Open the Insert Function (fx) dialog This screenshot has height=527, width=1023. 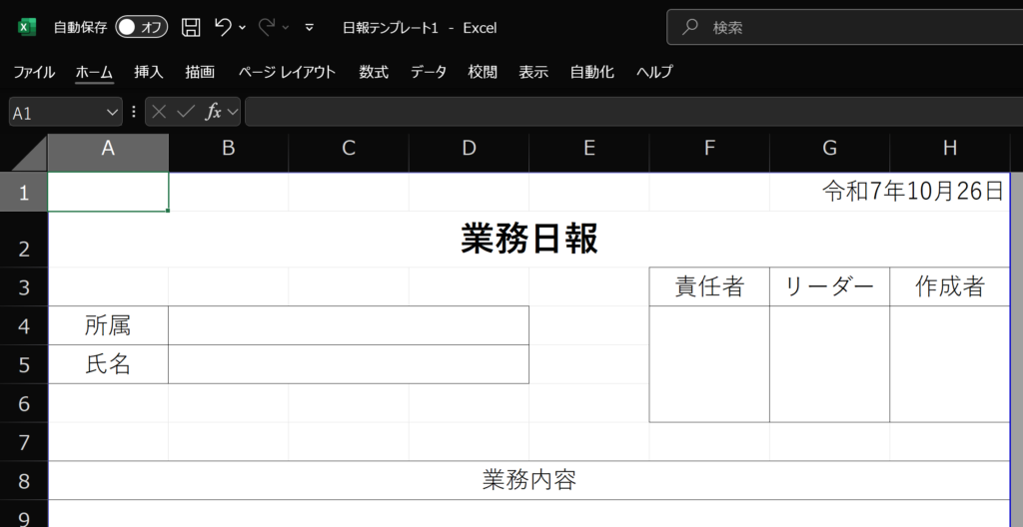tap(213, 112)
